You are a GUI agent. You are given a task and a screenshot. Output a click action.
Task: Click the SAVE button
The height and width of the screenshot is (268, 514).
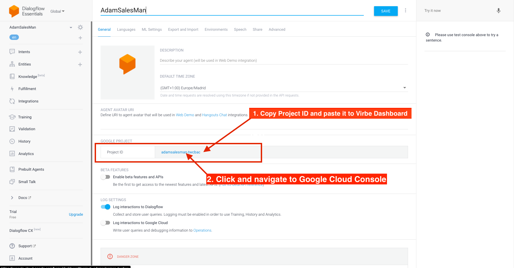click(386, 11)
